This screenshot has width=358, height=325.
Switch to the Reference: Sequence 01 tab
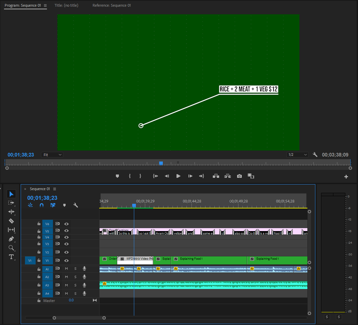(112, 5)
